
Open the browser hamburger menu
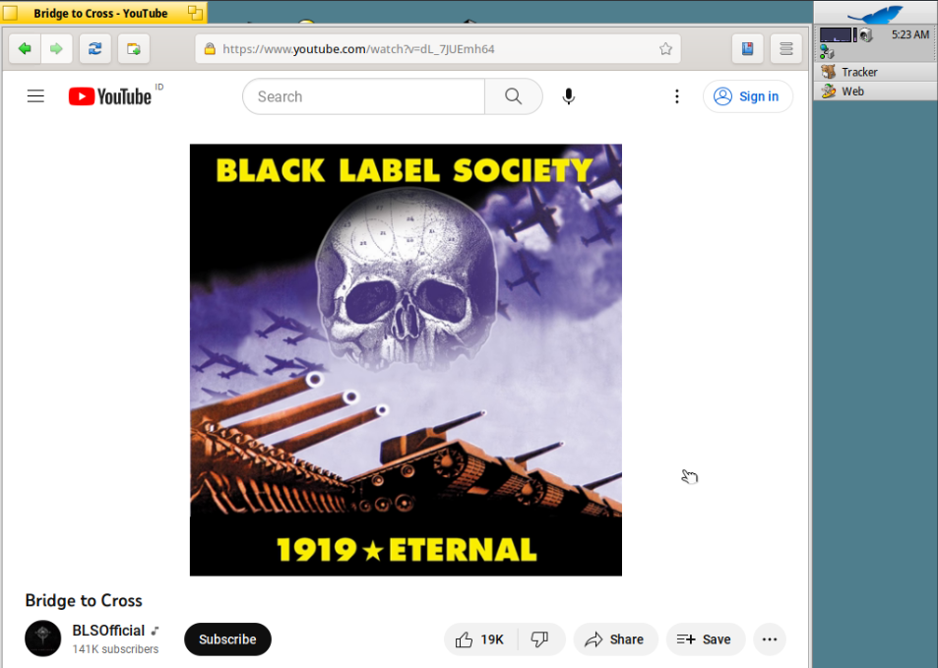click(785, 48)
